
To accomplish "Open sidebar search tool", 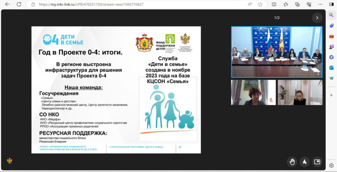I will pos(332,15).
